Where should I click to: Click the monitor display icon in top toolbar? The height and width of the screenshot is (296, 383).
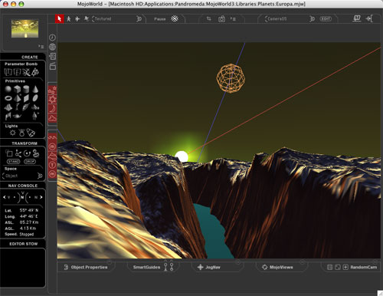pos(357,18)
